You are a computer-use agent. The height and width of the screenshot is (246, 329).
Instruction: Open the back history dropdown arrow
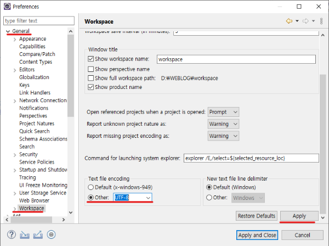297,21
